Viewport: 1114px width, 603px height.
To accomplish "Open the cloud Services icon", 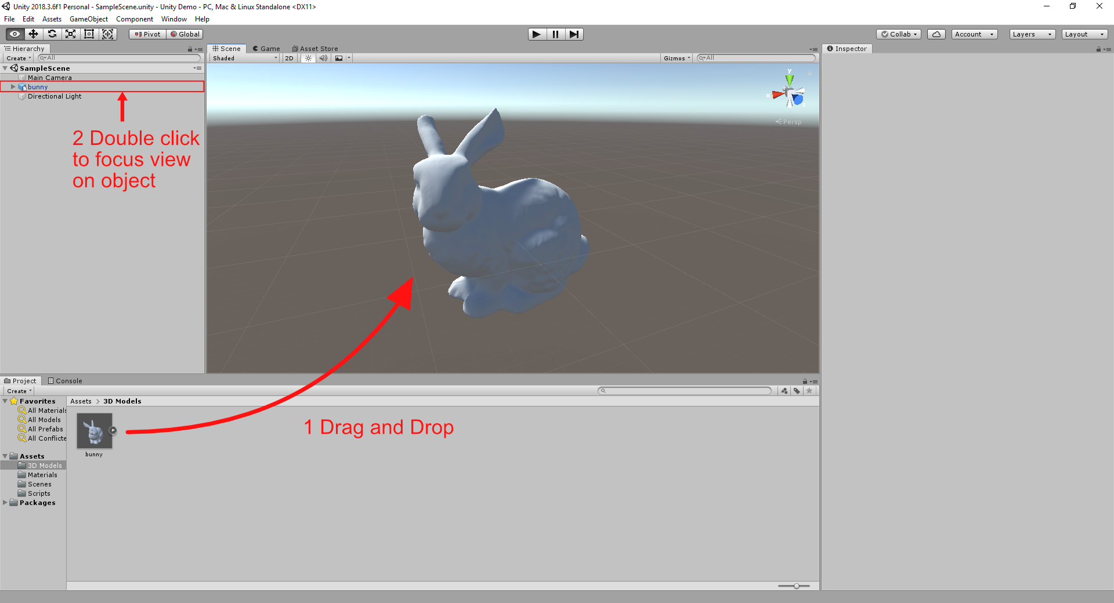I will point(936,34).
